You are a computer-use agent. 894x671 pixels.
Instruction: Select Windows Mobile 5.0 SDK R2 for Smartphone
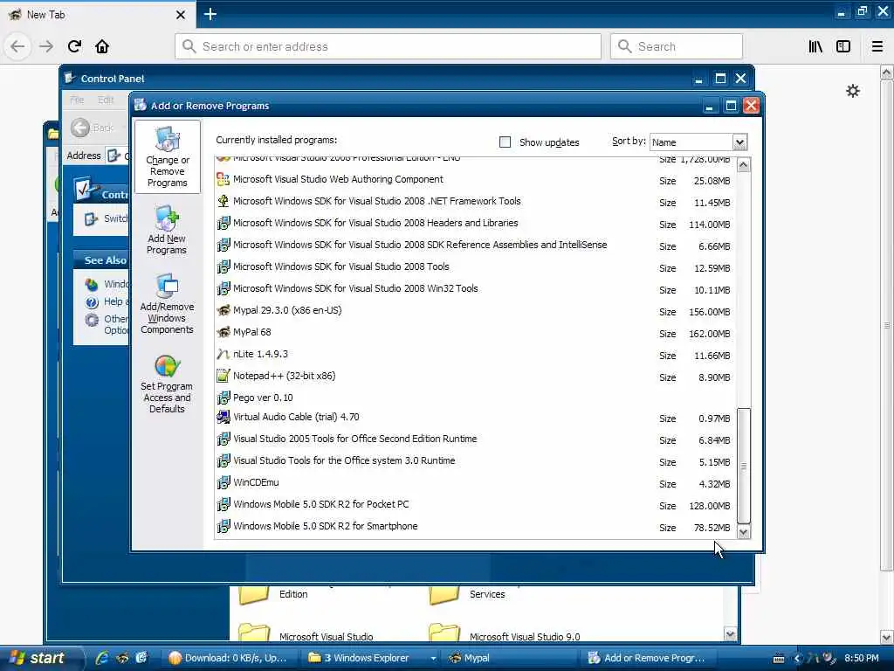pyautogui.click(x=475, y=526)
